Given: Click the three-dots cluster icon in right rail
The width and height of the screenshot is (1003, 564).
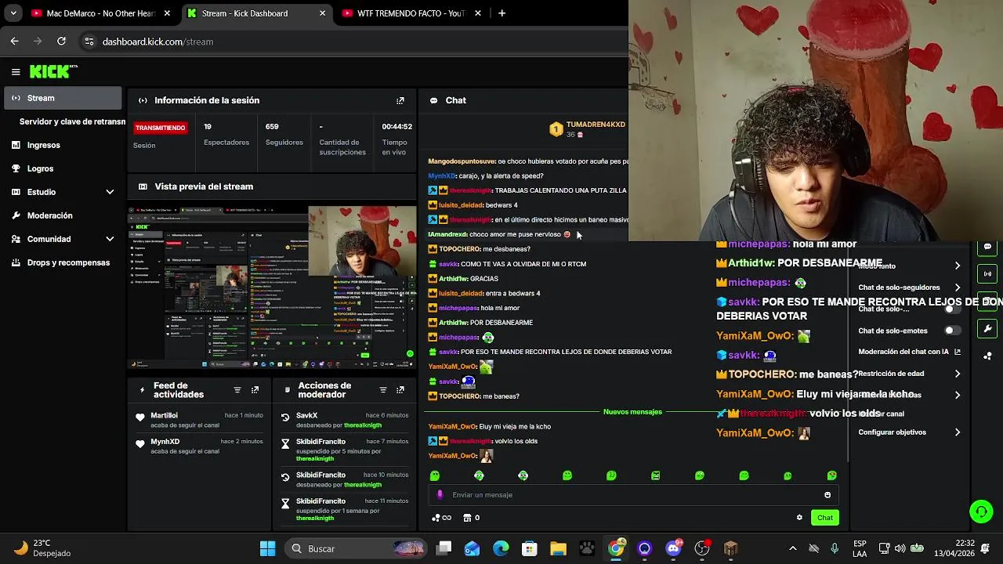Looking at the screenshot, I should click(x=987, y=356).
